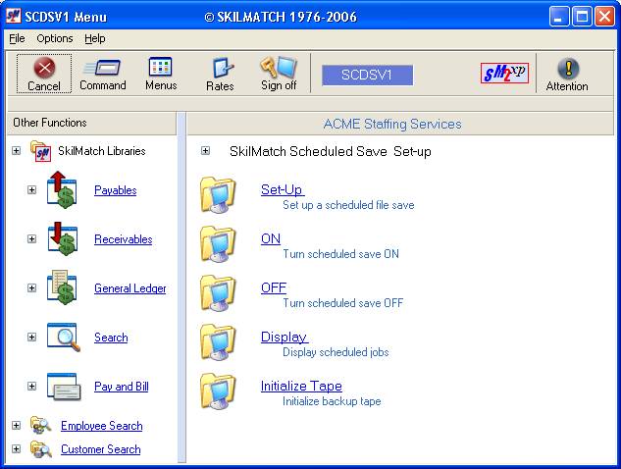The height and width of the screenshot is (469, 621).
Task: Open the Set-Up scheduled save link
Action: [x=283, y=189]
